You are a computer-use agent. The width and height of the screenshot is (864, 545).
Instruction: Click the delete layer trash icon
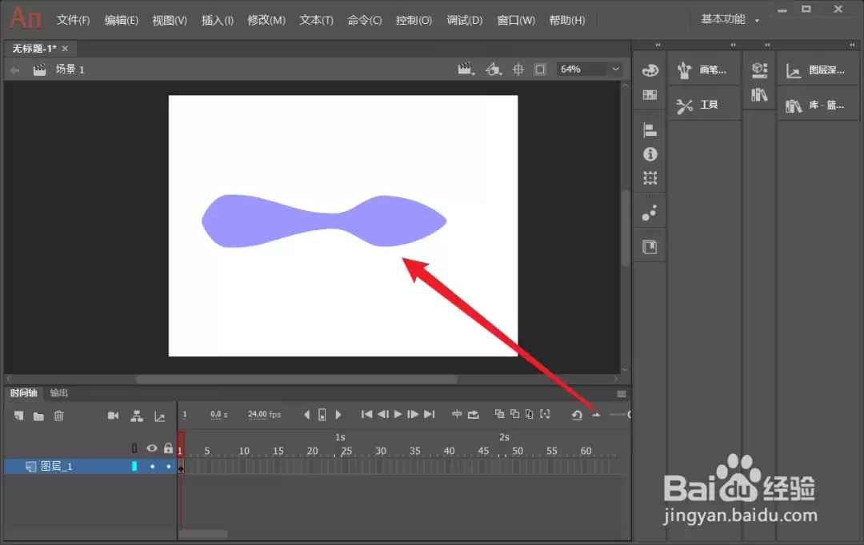(x=59, y=416)
